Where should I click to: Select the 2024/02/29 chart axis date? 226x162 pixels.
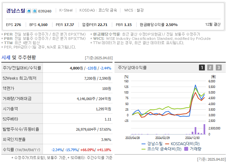(x=162, y=138)
